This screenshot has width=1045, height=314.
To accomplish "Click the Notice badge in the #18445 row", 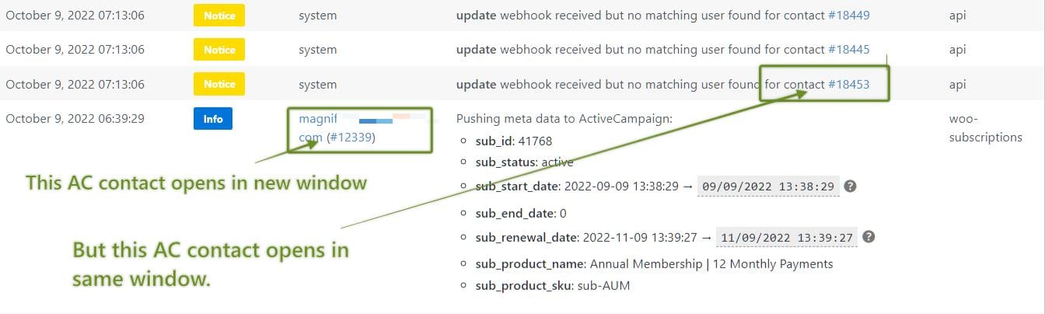I will pos(219,50).
